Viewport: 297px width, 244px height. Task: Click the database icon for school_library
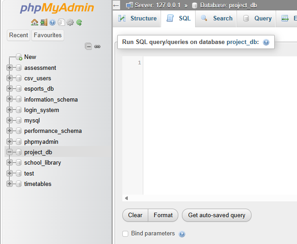coord(19,163)
